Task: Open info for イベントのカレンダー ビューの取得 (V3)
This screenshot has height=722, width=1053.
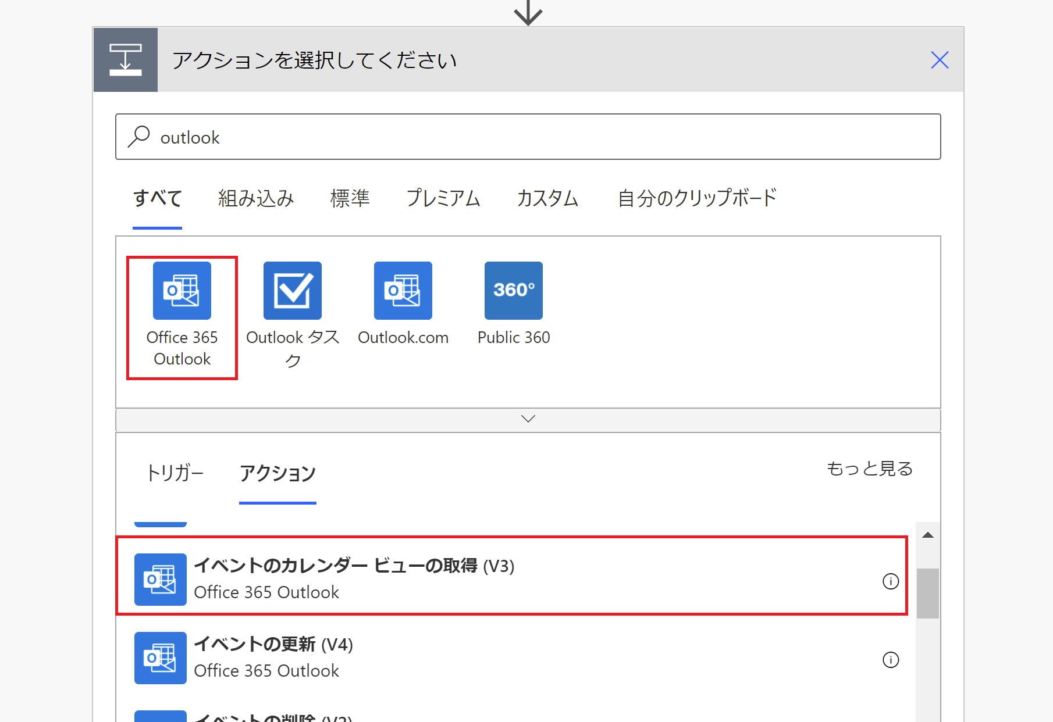Action: (891, 581)
